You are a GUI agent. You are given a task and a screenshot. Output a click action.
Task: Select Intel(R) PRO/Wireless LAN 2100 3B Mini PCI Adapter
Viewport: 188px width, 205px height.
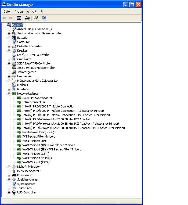coord(56,119)
